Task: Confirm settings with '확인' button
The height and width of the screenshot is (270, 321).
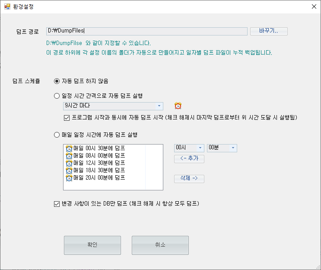Action: pyautogui.click(x=92, y=245)
